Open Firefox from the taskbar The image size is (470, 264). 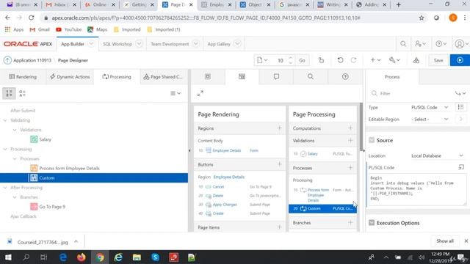(x=82, y=257)
